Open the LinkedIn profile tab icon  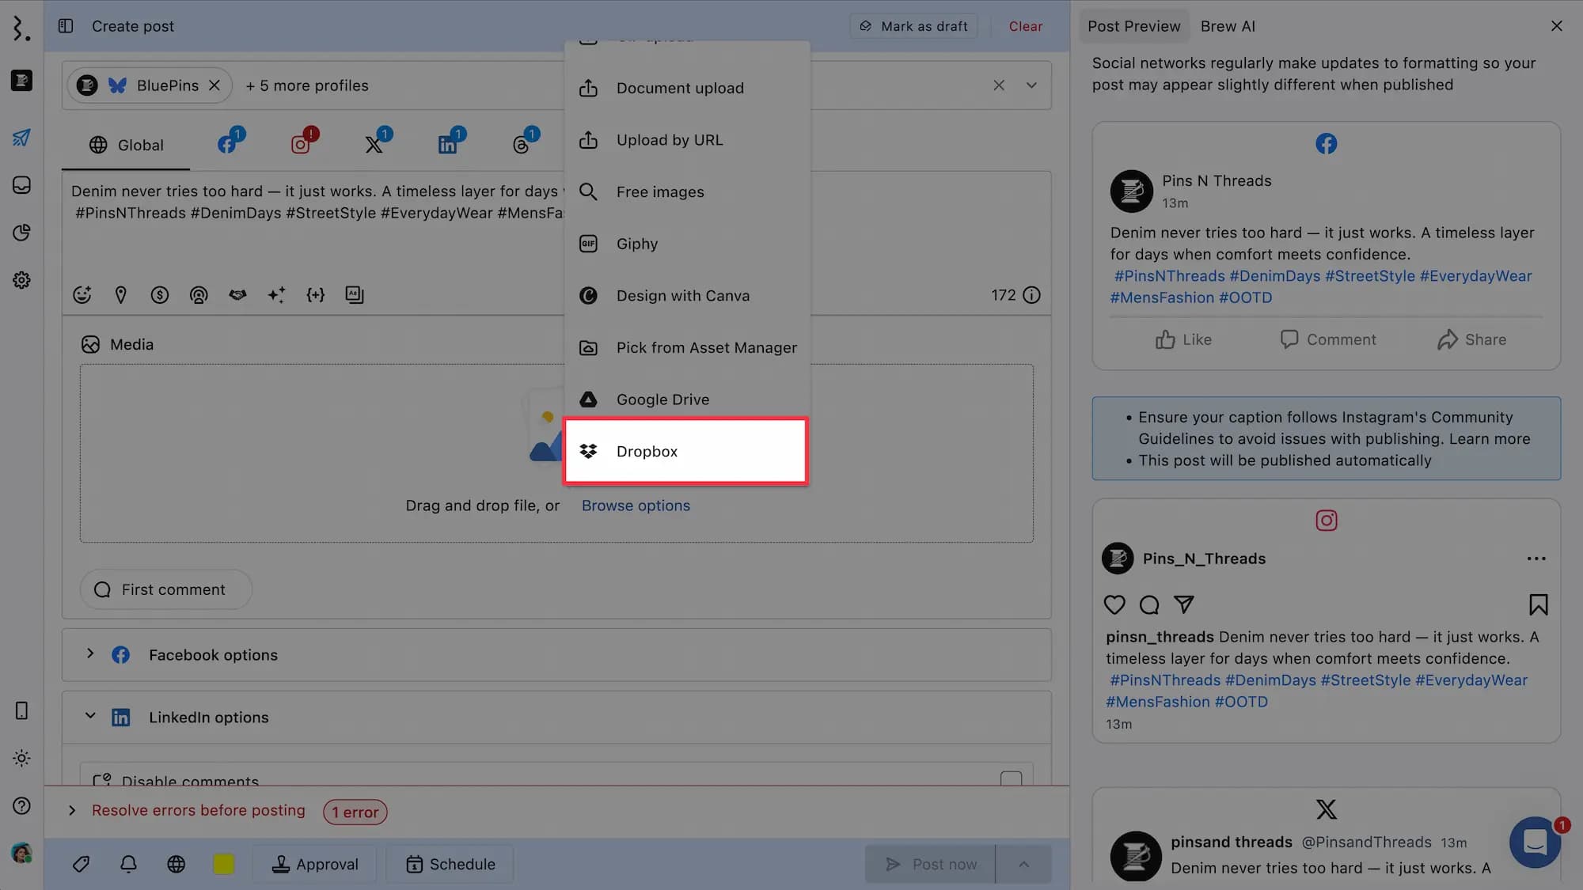click(x=448, y=145)
